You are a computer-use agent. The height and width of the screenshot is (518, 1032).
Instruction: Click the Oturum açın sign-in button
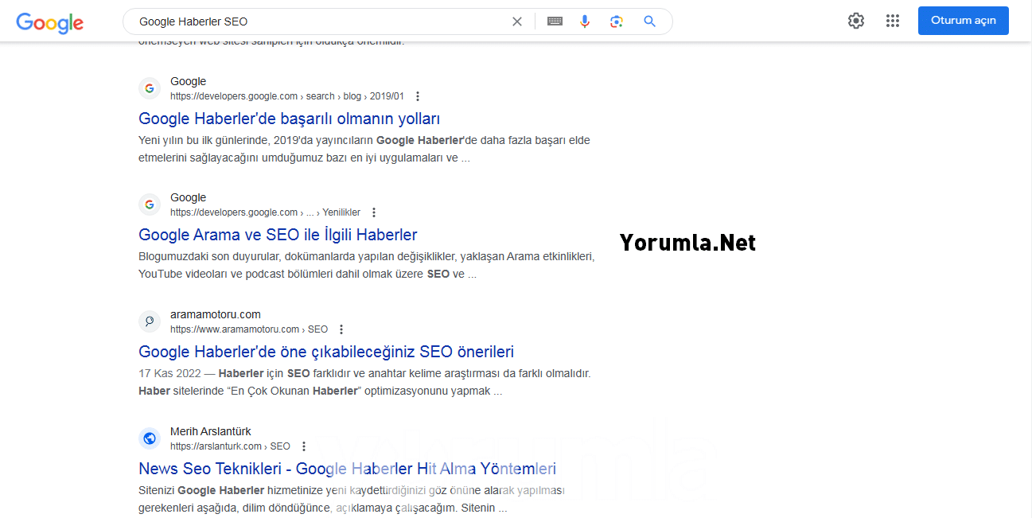click(964, 21)
